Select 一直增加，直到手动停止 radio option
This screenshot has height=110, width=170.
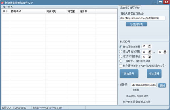(121, 61)
